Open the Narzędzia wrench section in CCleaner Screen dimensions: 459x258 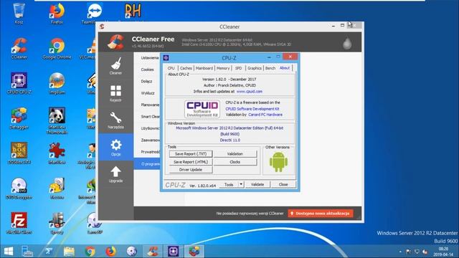pyautogui.click(x=115, y=120)
